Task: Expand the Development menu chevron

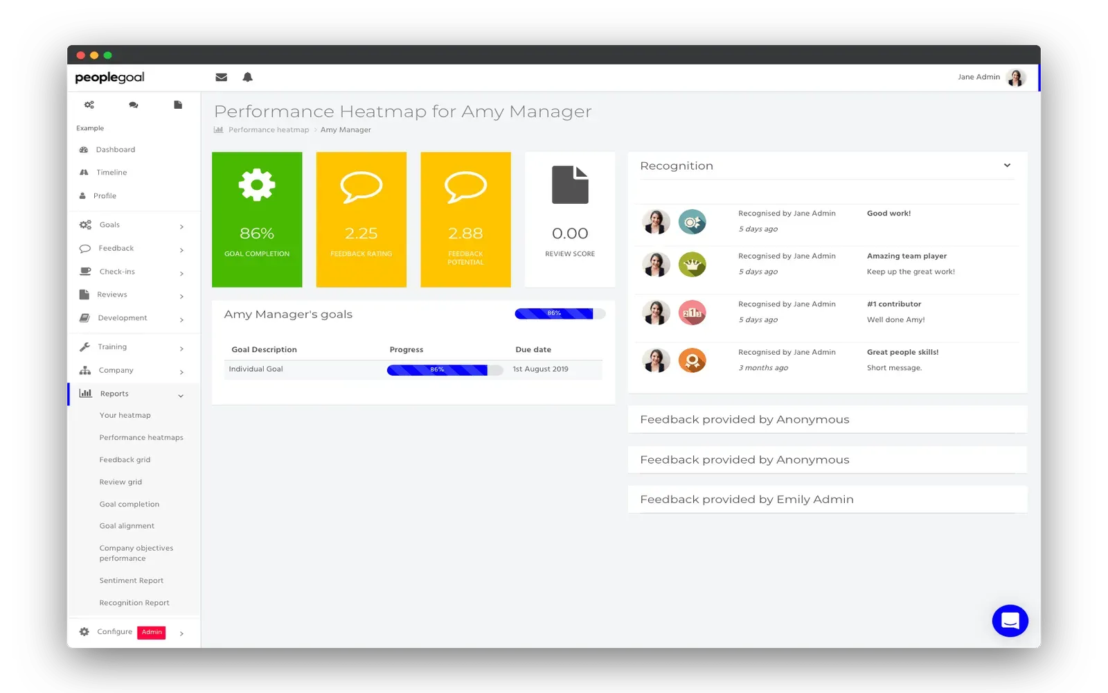Action: [x=181, y=320]
